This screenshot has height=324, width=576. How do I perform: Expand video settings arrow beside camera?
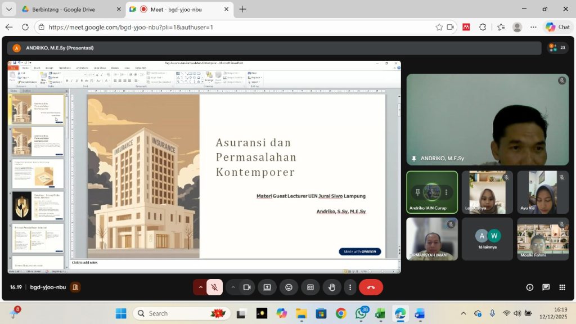click(233, 287)
